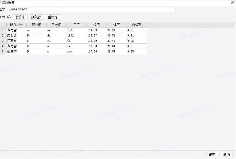Image resolution: width=236 pixels, height=159 pixels.
Task: Click the 陕西省 city cell
Action: tap(17, 36)
